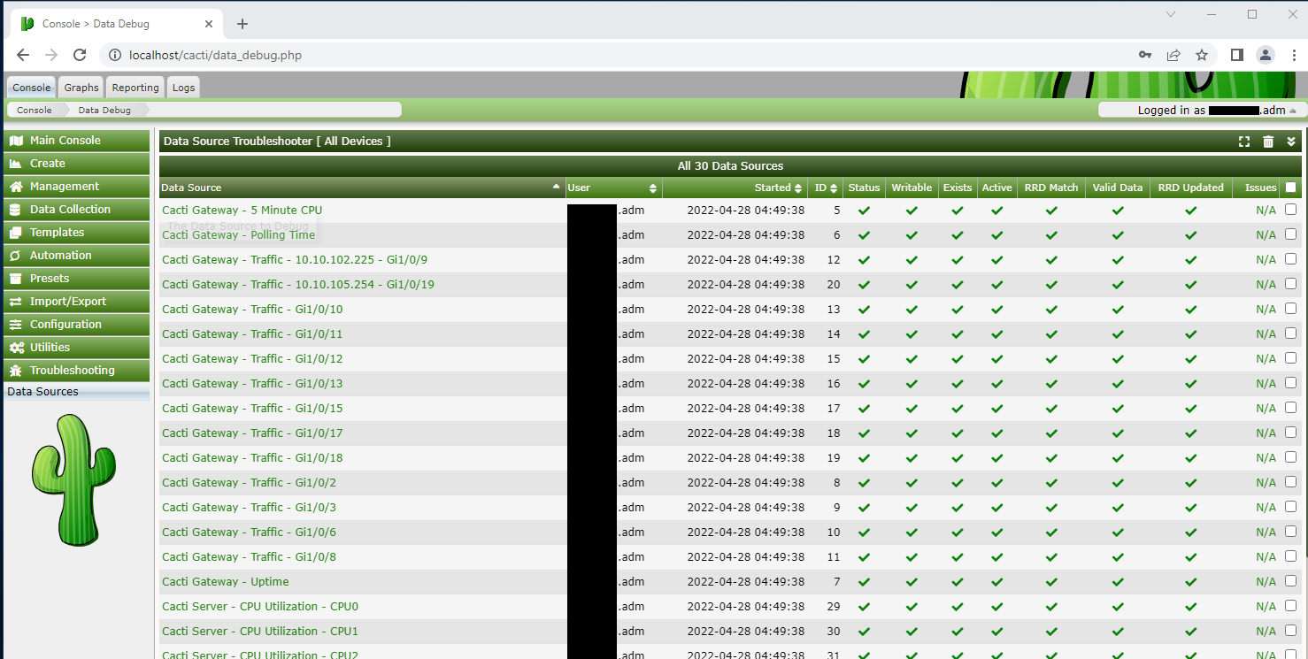1308x659 pixels.
Task: Open the browser three-dot menu
Action: point(1294,55)
